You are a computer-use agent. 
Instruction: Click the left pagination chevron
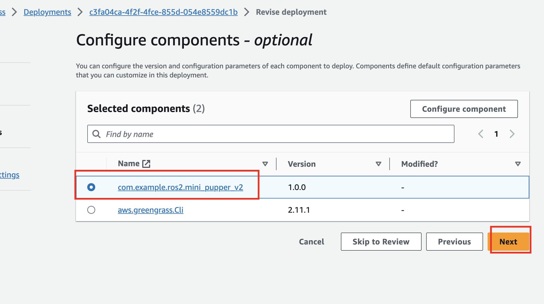481,134
